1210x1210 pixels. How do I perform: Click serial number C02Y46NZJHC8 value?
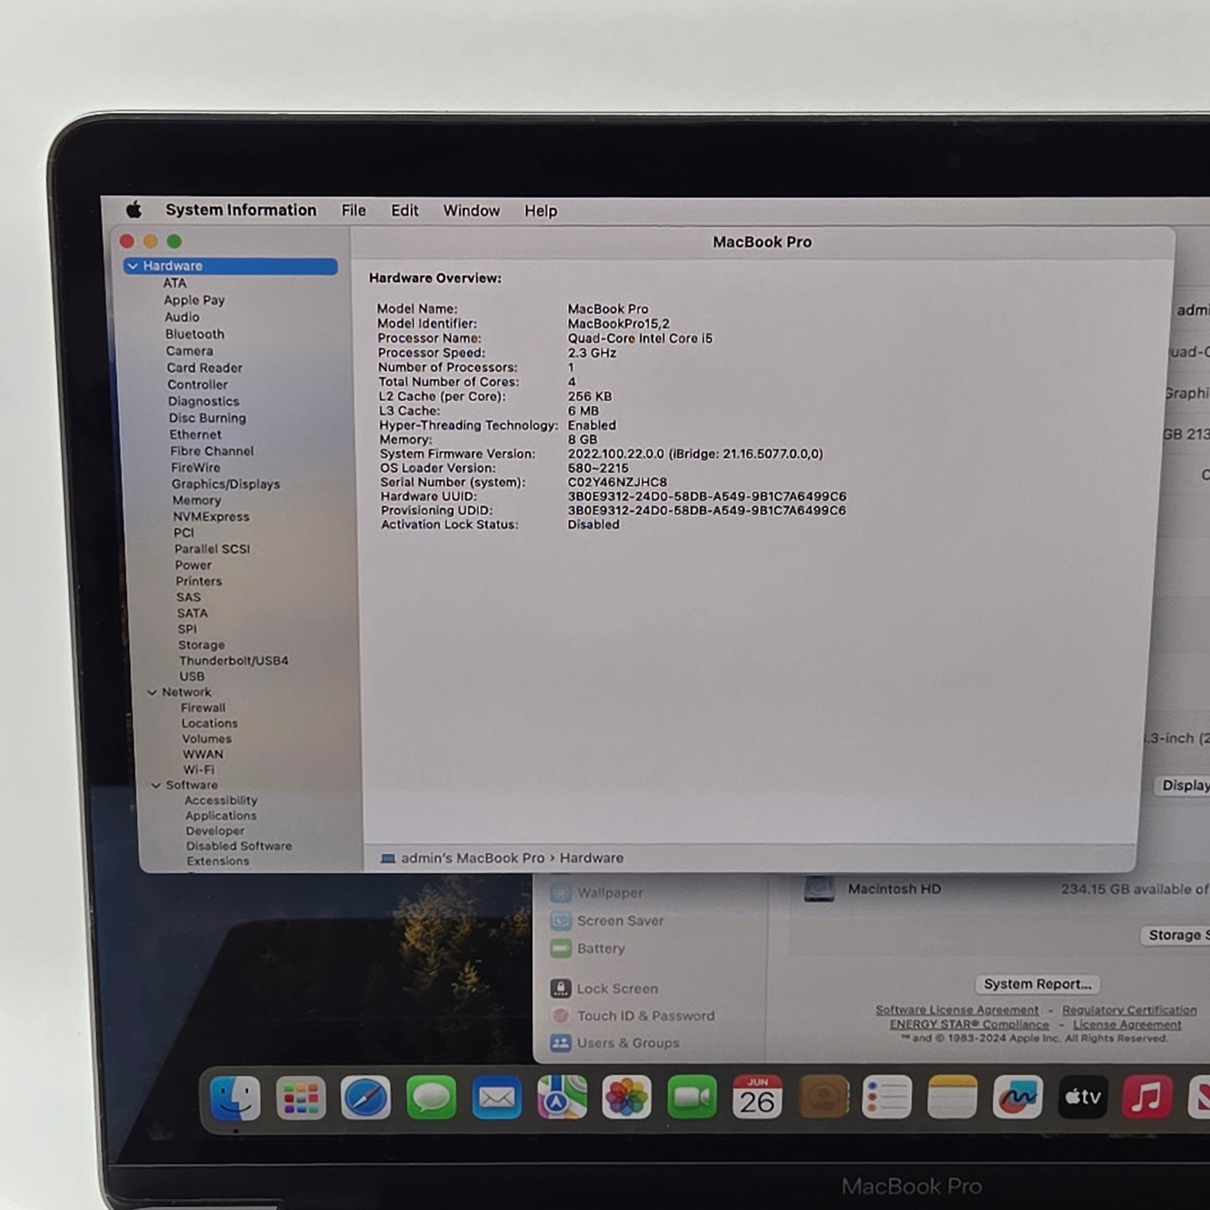(618, 482)
